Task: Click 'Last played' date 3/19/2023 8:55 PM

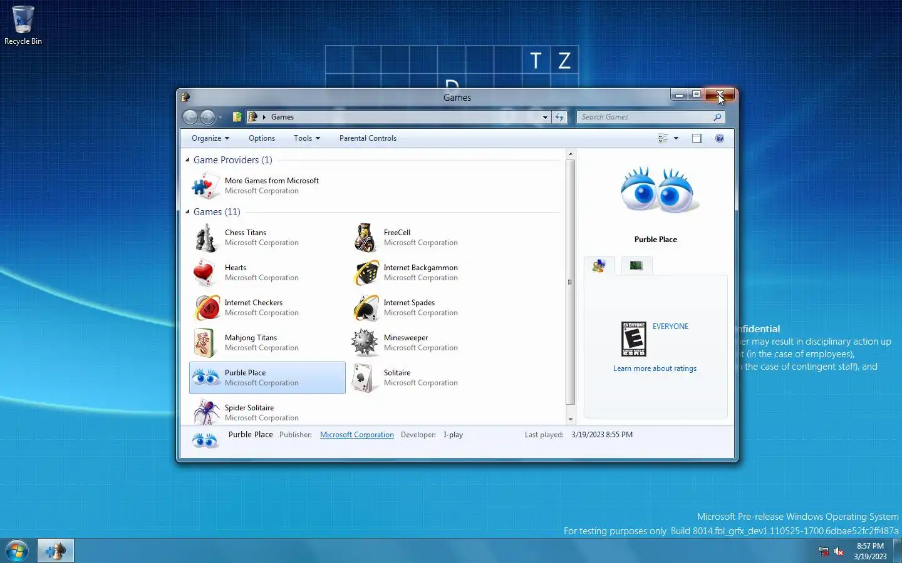Action: click(x=602, y=435)
